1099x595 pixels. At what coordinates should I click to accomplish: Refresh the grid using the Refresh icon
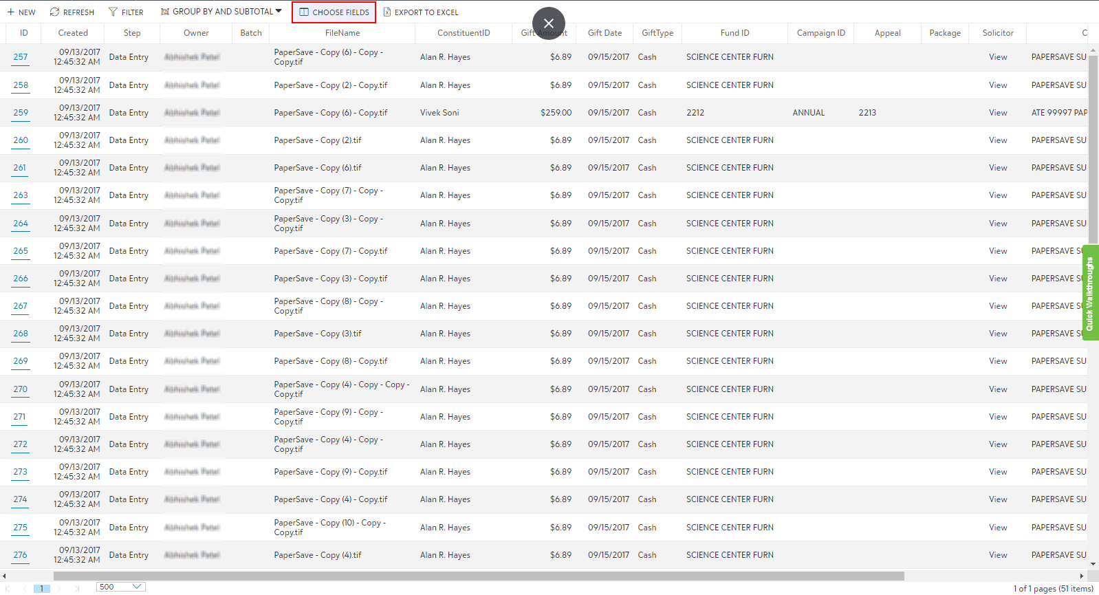tap(54, 12)
